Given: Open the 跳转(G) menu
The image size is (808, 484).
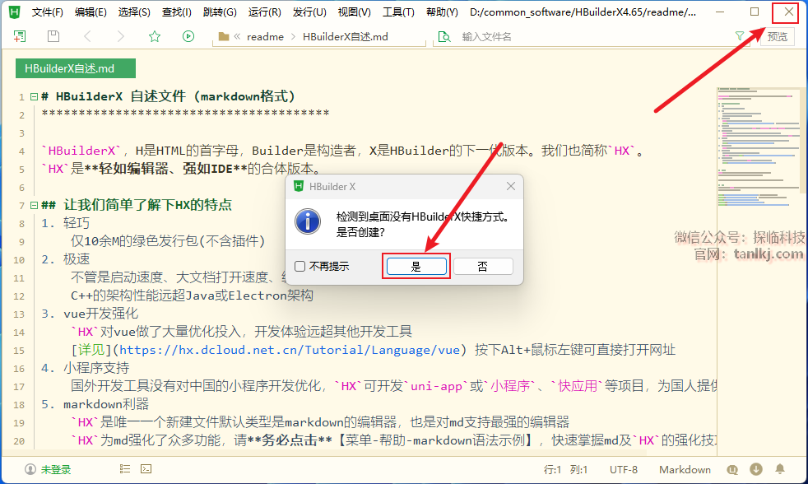Looking at the screenshot, I should [x=220, y=12].
